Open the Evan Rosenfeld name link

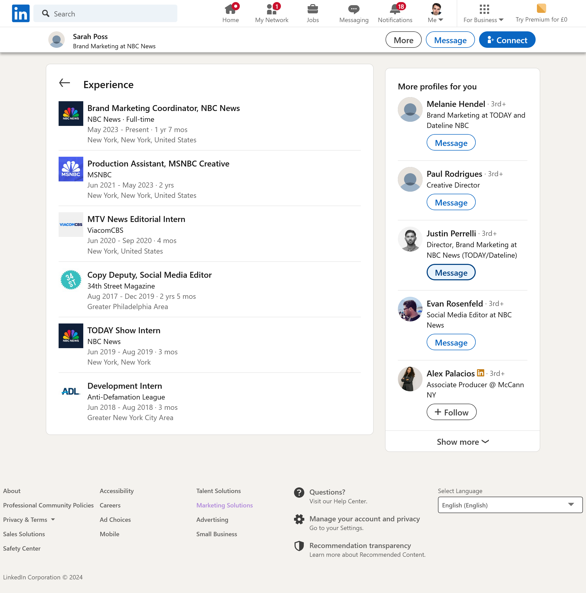click(x=455, y=303)
